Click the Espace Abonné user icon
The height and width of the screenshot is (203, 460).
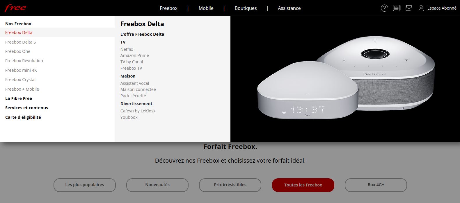pos(421,8)
